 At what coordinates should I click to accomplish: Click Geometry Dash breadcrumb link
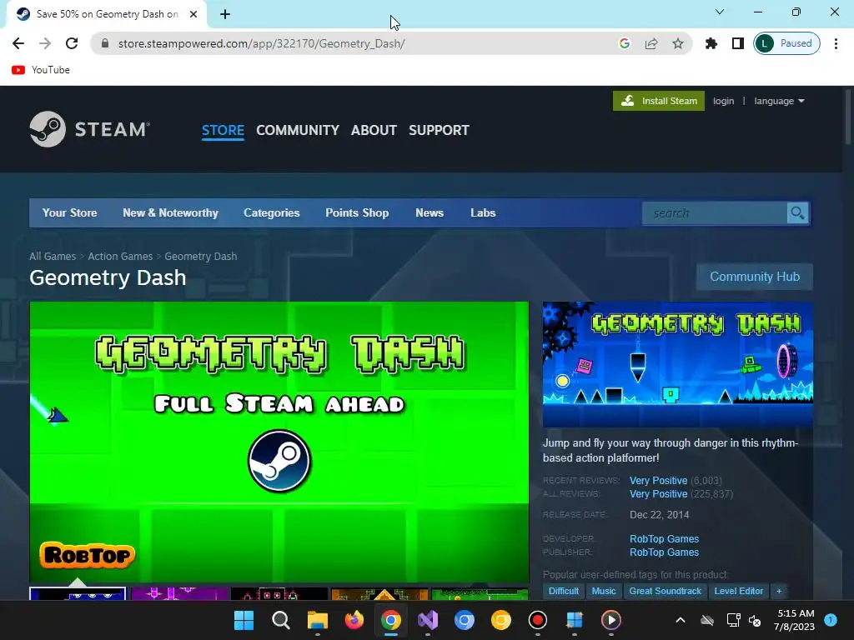click(x=200, y=257)
